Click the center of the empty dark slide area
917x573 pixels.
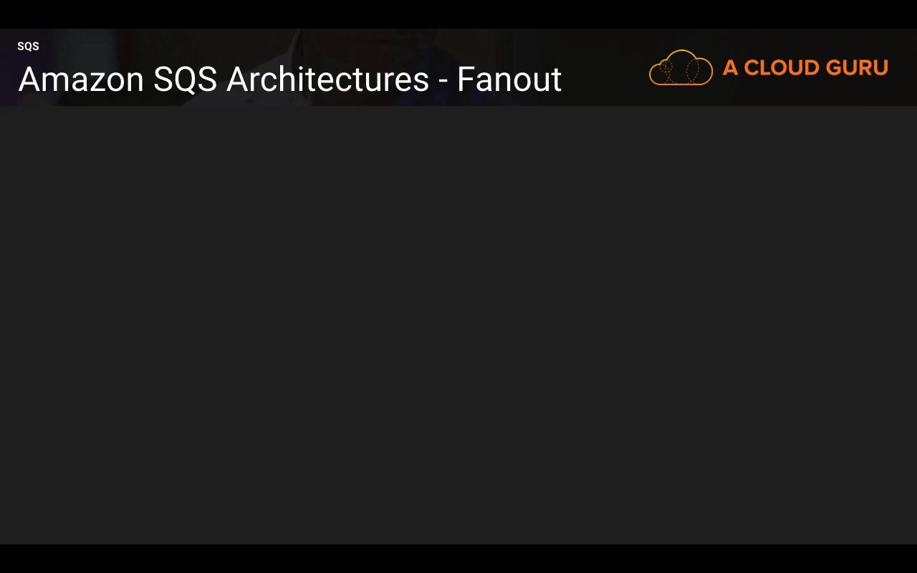point(458,325)
